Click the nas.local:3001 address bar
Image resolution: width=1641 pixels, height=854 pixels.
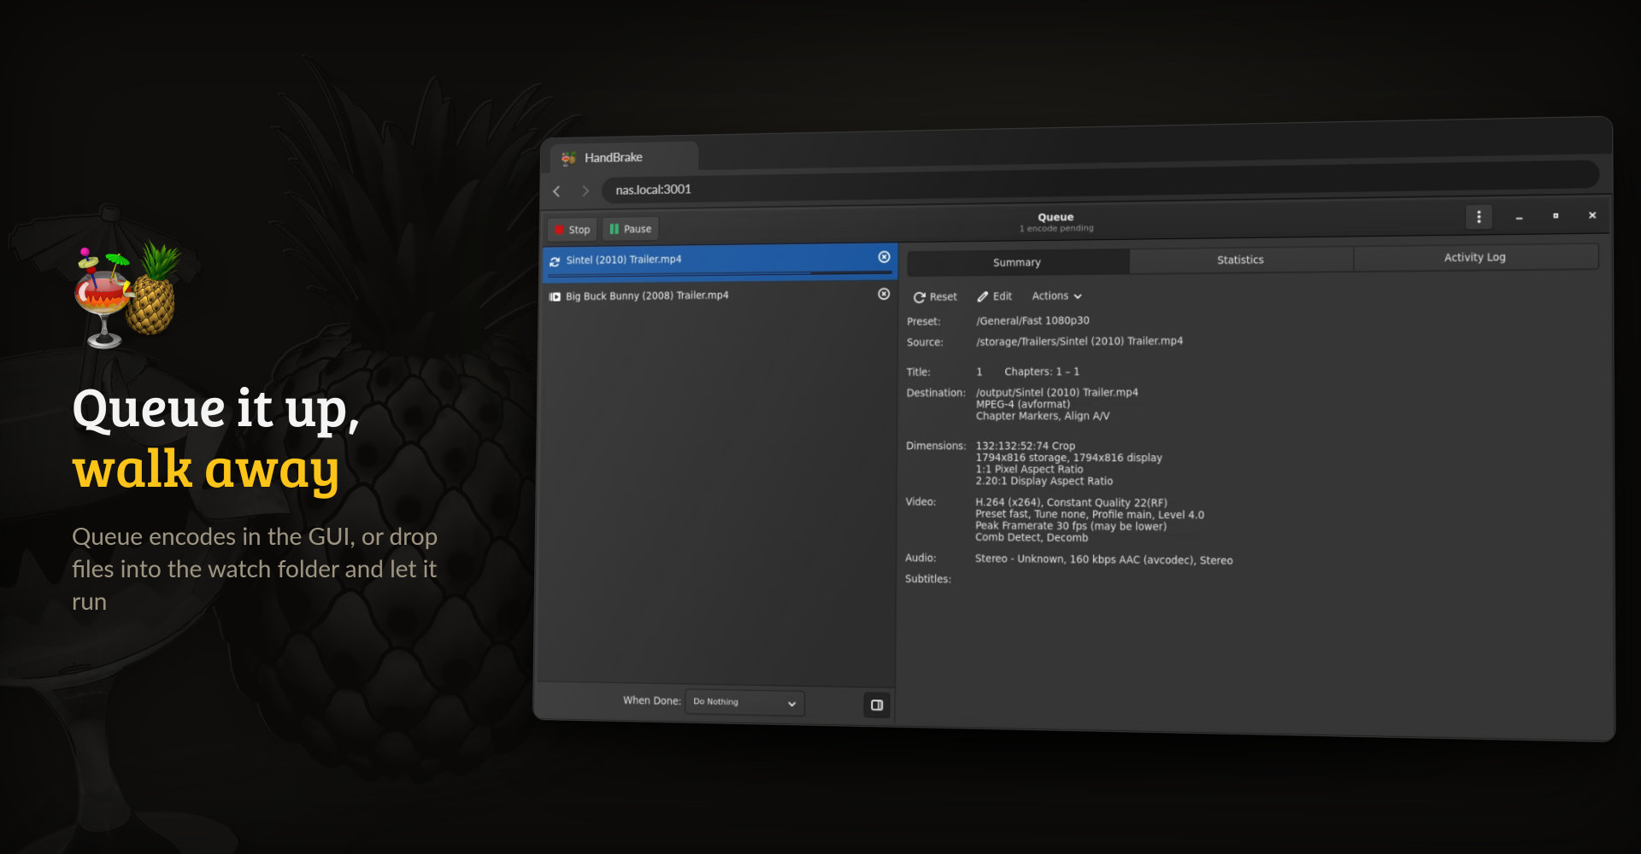1101,181
